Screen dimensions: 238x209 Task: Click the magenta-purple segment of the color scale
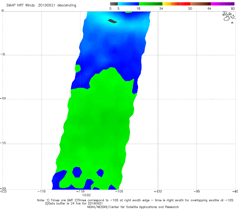[x=223, y=4]
